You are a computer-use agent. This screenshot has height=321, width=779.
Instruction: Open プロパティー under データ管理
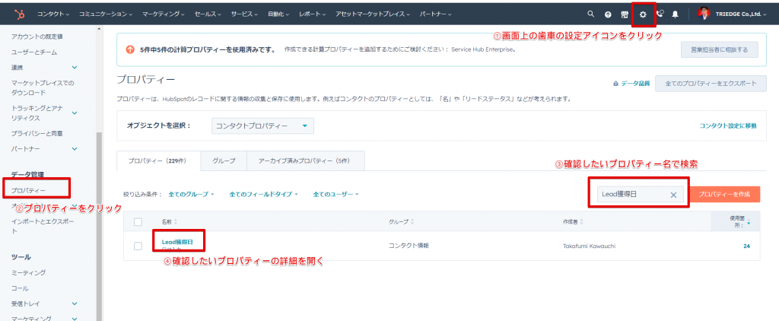pyautogui.click(x=28, y=190)
